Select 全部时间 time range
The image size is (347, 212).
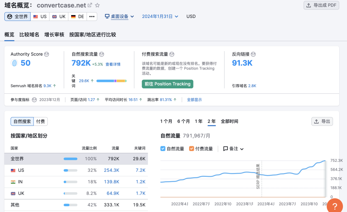point(229,121)
